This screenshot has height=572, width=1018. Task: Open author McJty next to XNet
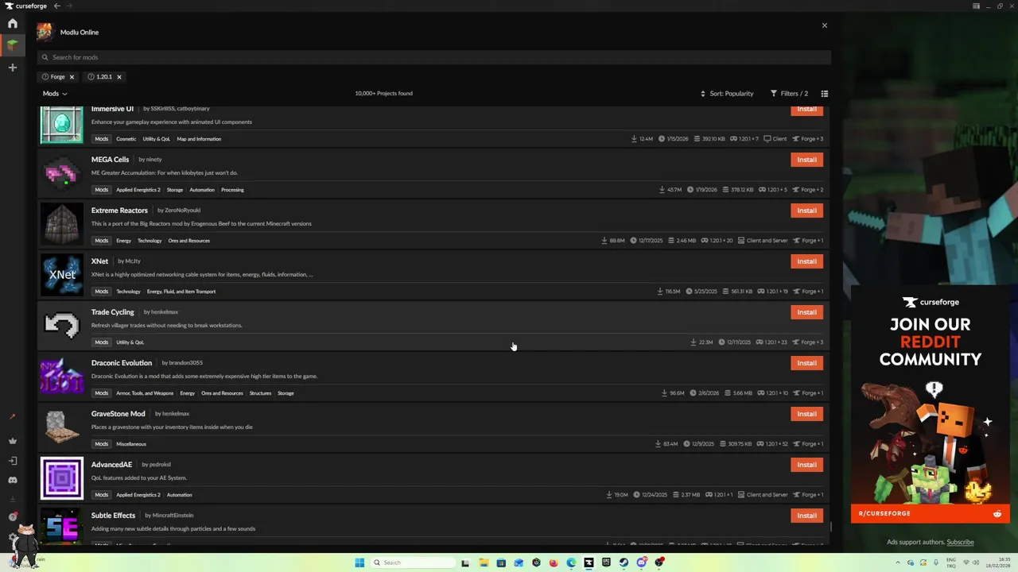click(133, 261)
